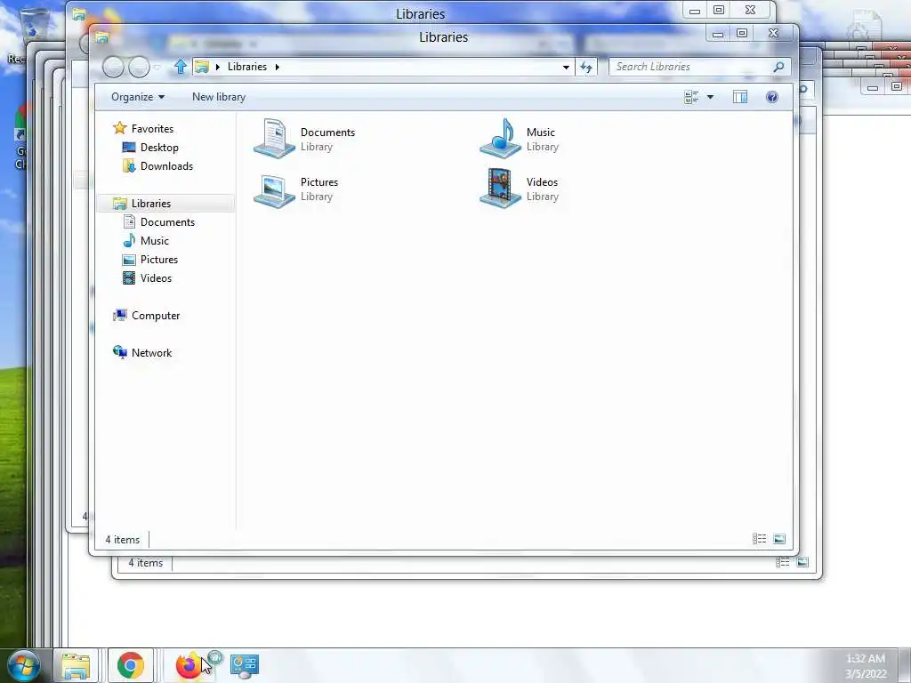The height and width of the screenshot is (683, 911).
Task: Switch to details view in status bar
Action: coord(760,539)
